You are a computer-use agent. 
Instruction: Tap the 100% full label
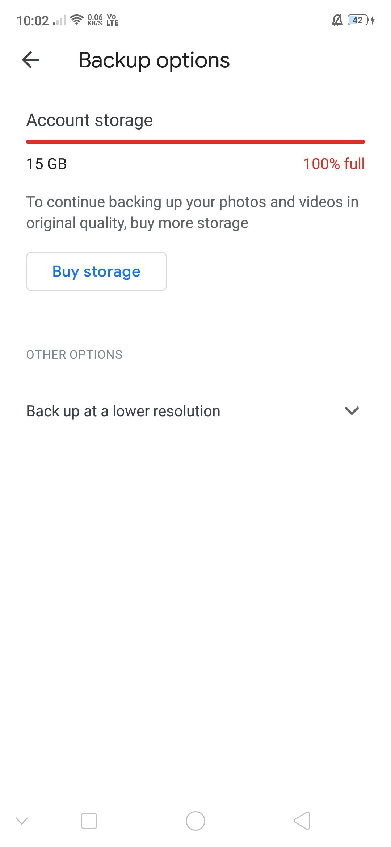[x=334, y=164]
